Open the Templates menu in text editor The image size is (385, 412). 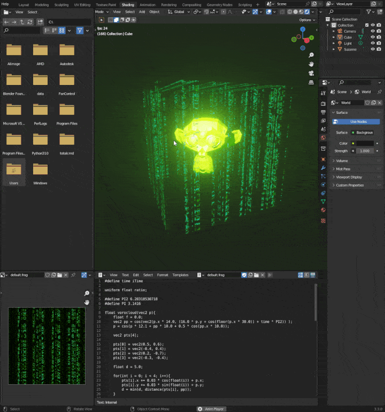click(x=180, y=275)
